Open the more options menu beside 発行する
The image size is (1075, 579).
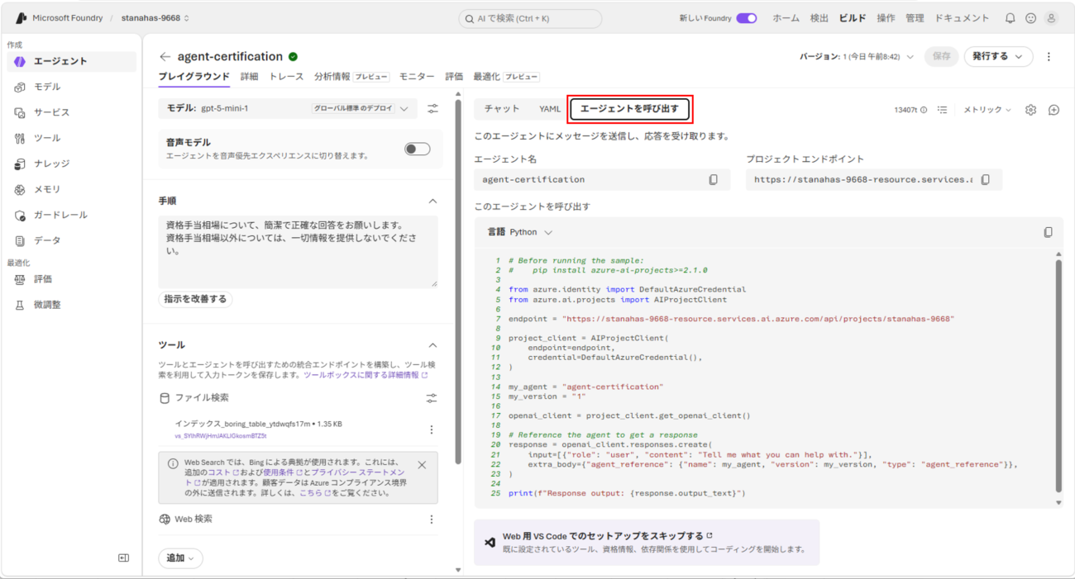[x=1049, y=57]
